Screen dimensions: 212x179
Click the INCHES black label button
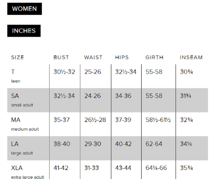(24, 31)
